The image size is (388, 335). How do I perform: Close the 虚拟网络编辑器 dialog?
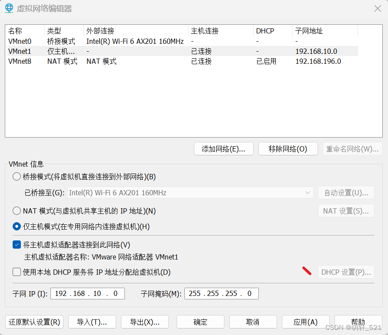click(378, 8)
